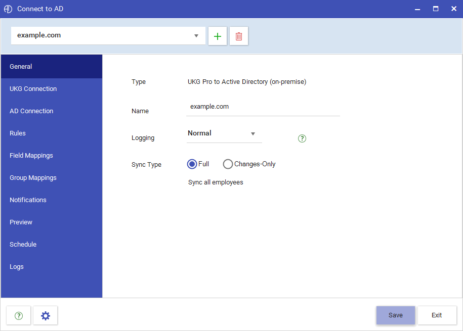Open the General section

point(52,66)
